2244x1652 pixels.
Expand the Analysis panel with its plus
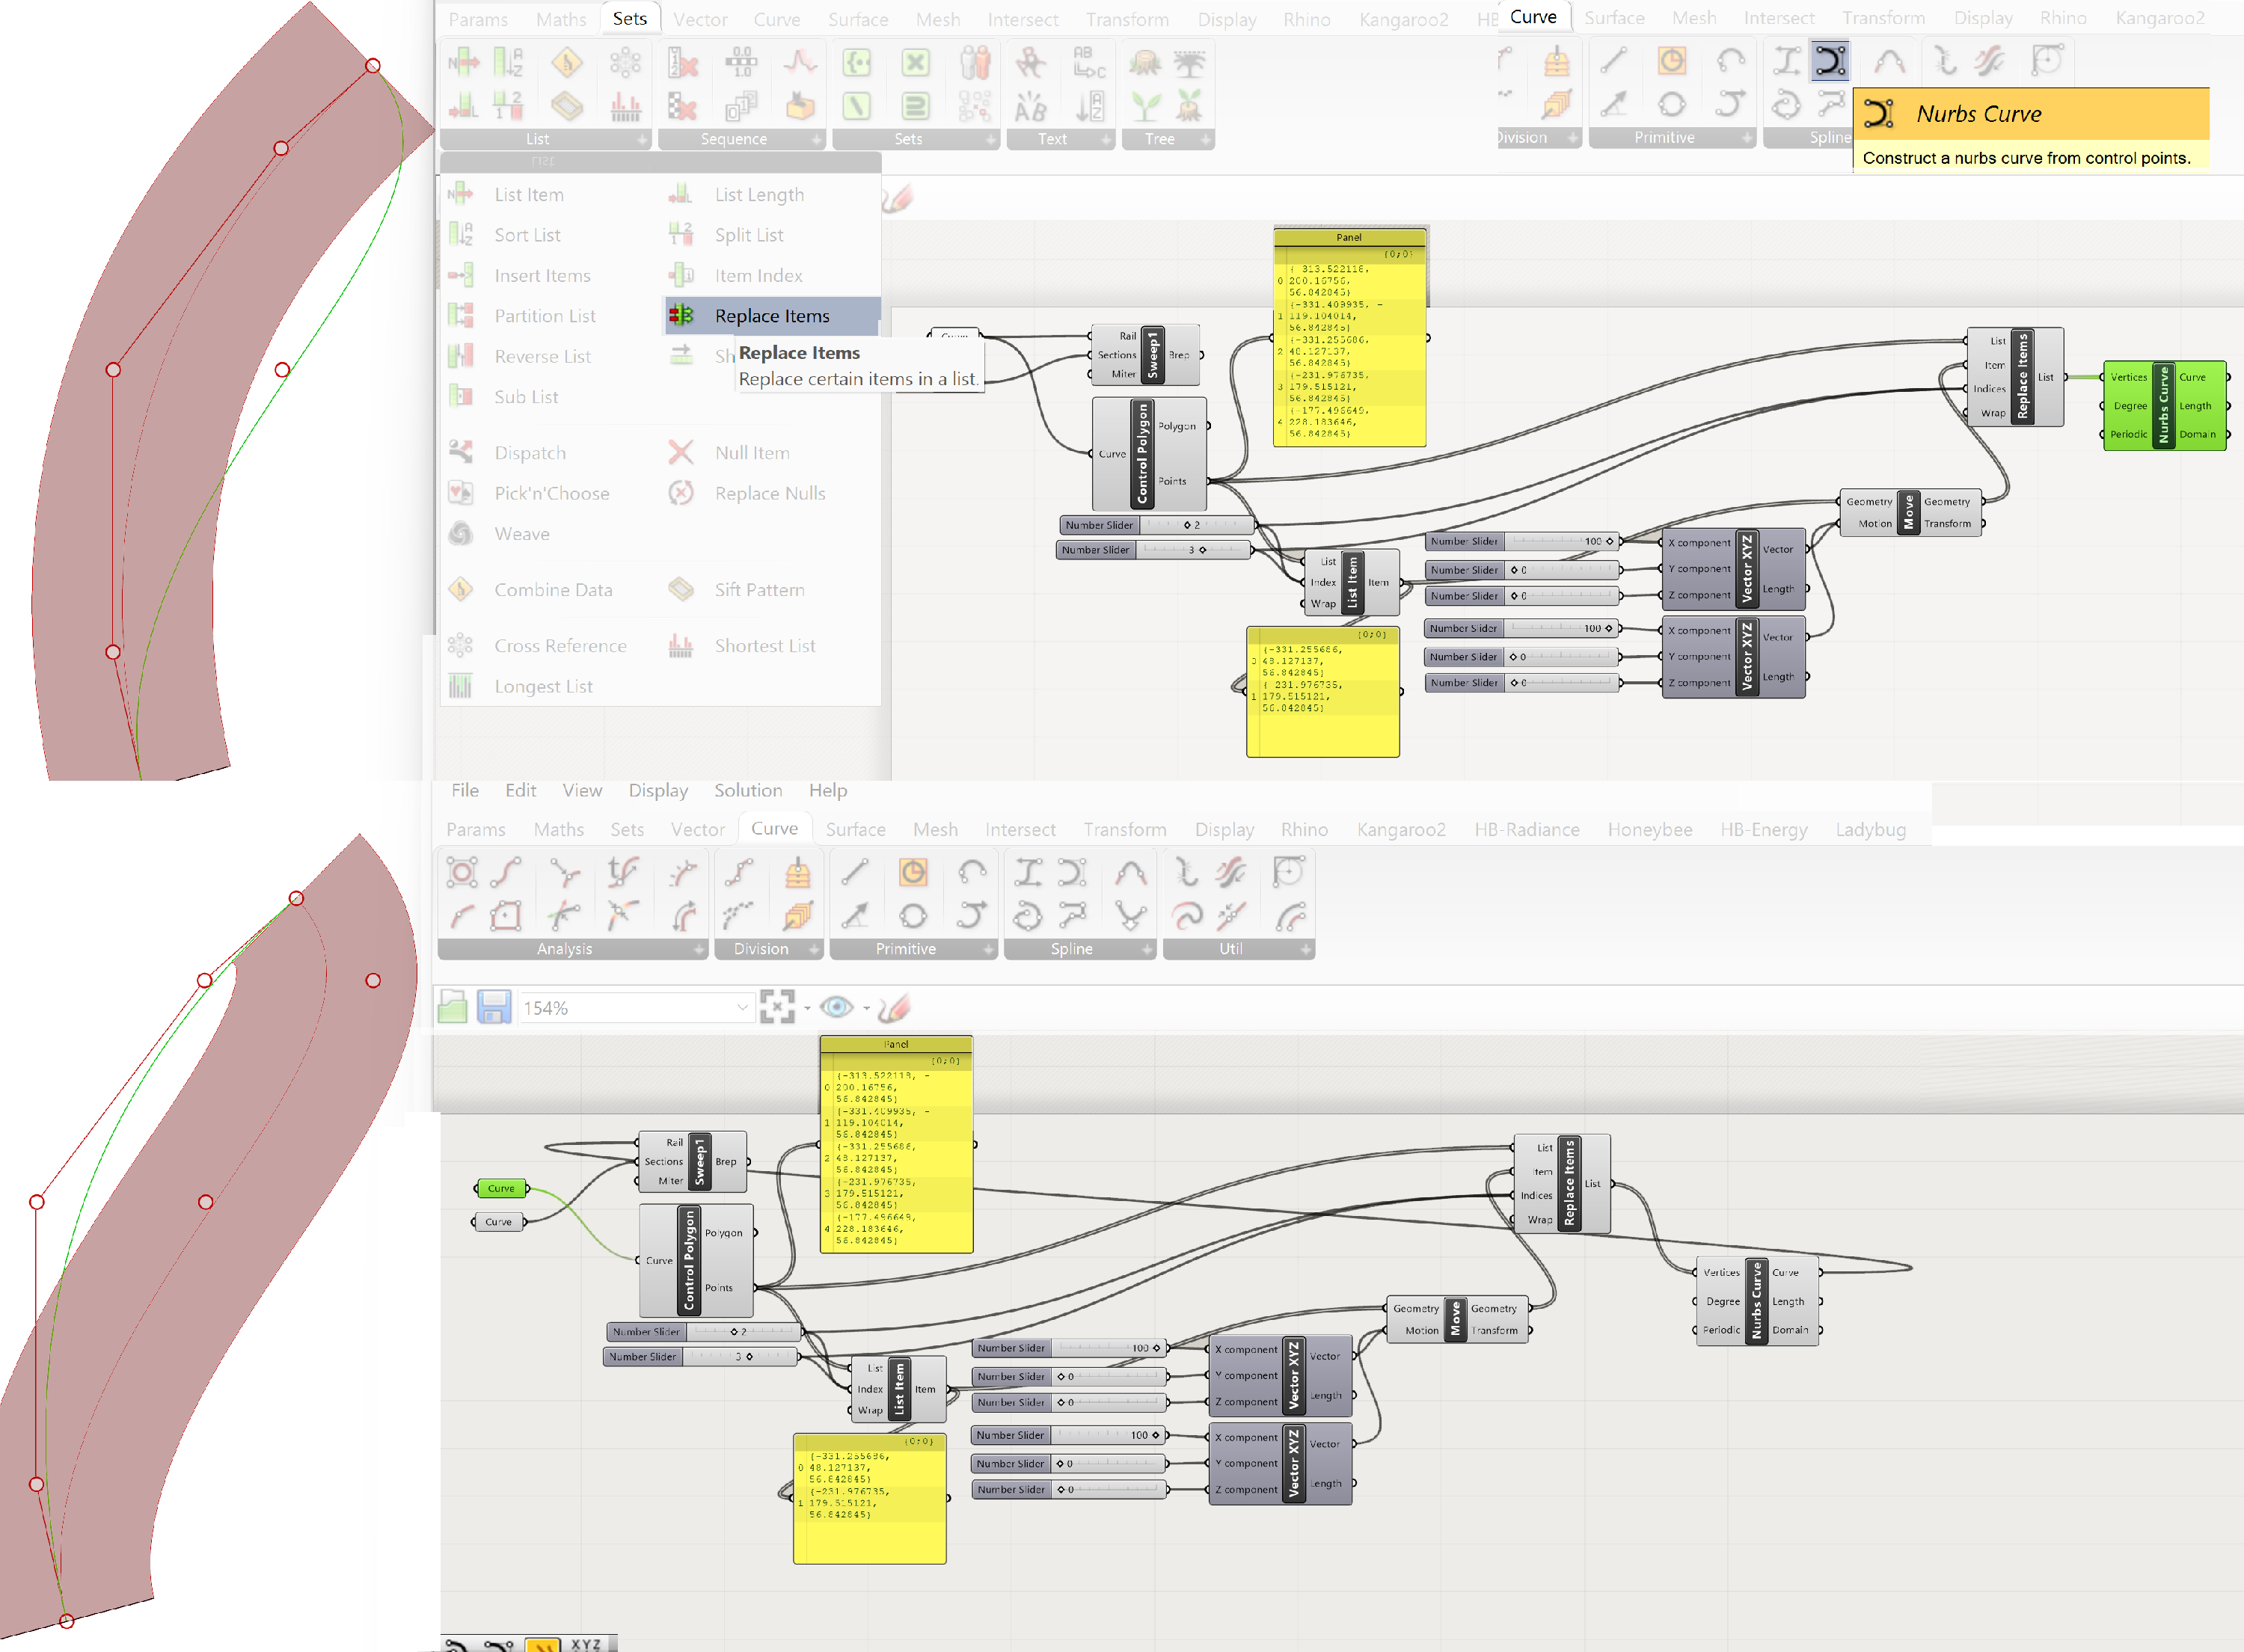698,949
